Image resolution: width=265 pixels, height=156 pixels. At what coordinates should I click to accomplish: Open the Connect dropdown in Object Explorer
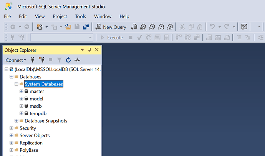point(16,60)
